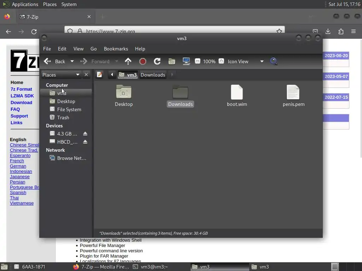Close the Places side pane
This screenshot has width=362, height=271.
[86, 75]
